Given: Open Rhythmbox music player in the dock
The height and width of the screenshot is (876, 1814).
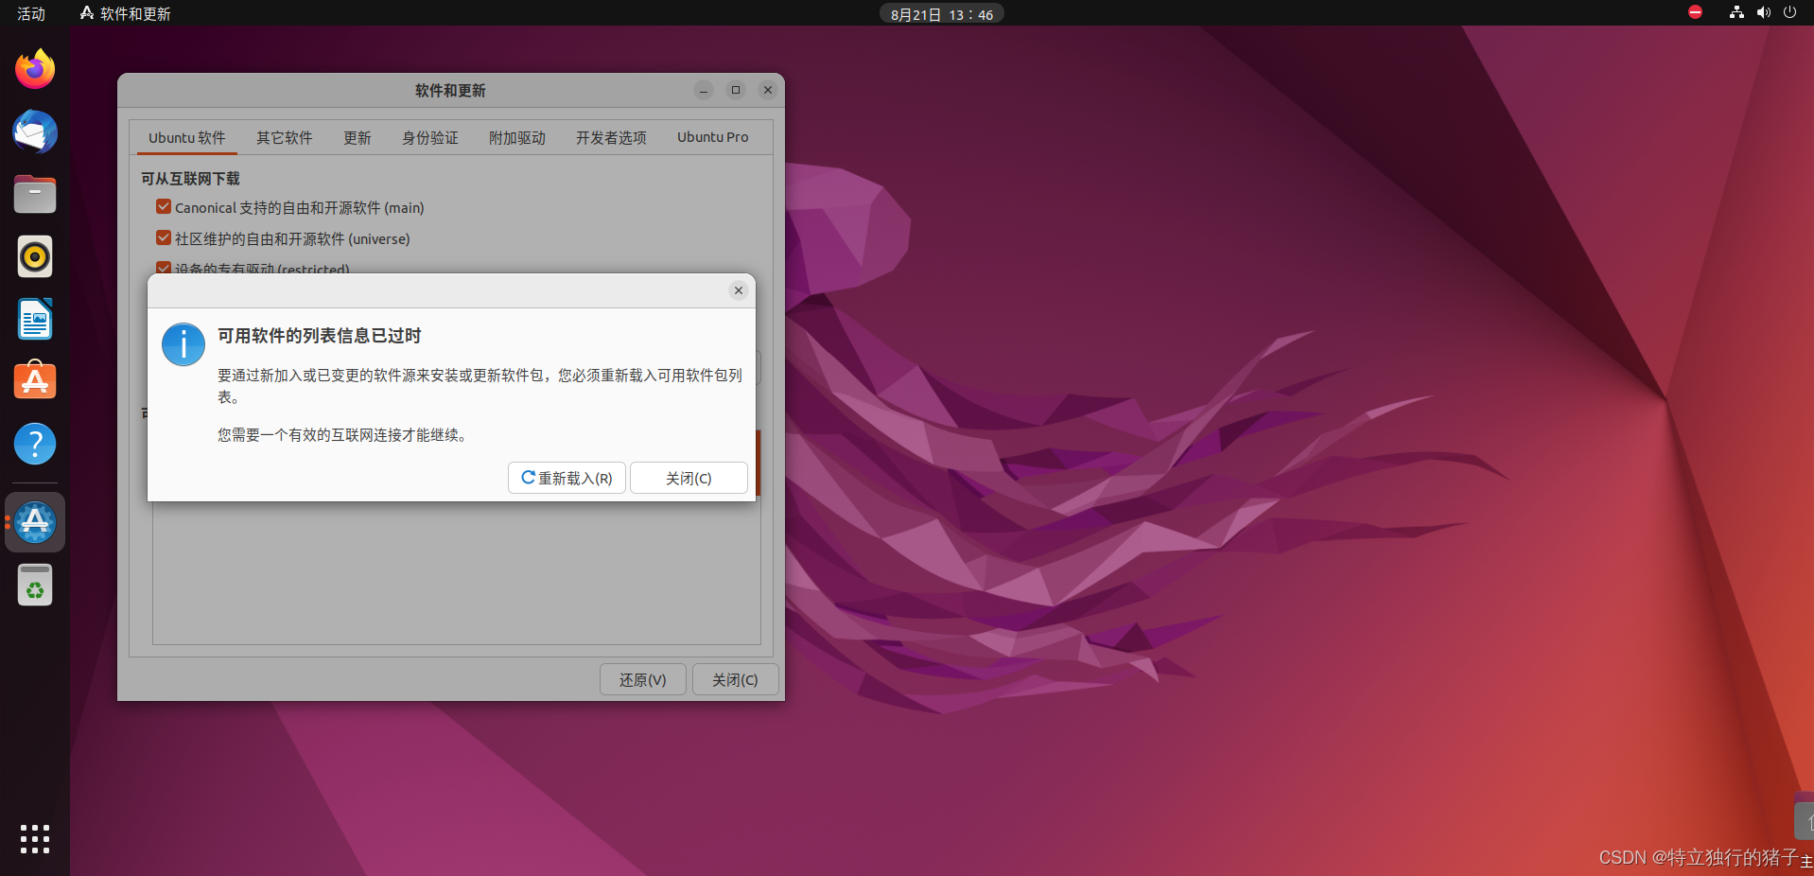Looking at the screenshot, I should pos(35,256).
